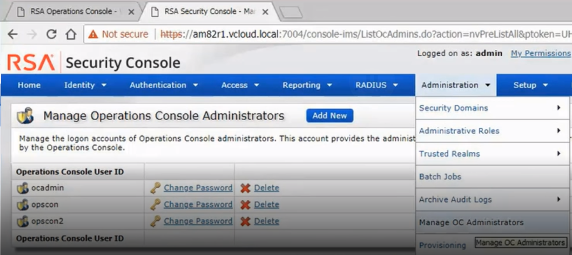Click the Not secure warning icon

click(94, 34)
